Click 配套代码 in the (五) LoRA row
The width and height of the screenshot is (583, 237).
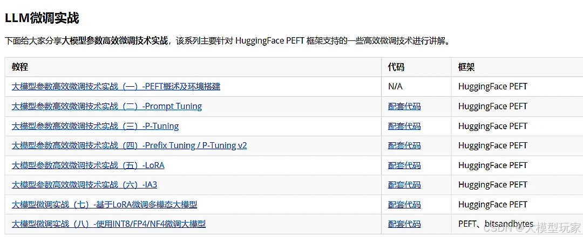(404, 165)
